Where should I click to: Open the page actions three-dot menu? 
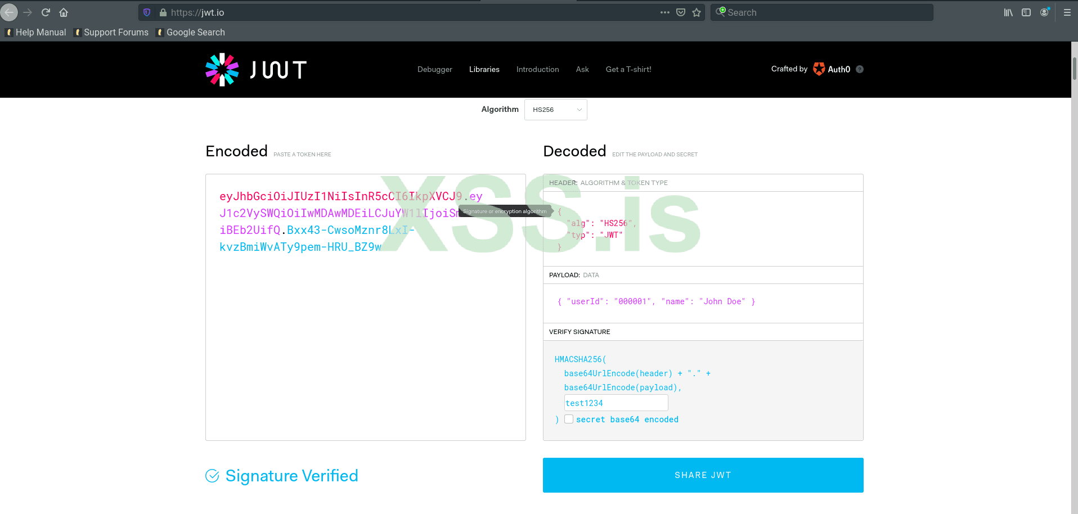coord(665,12)
